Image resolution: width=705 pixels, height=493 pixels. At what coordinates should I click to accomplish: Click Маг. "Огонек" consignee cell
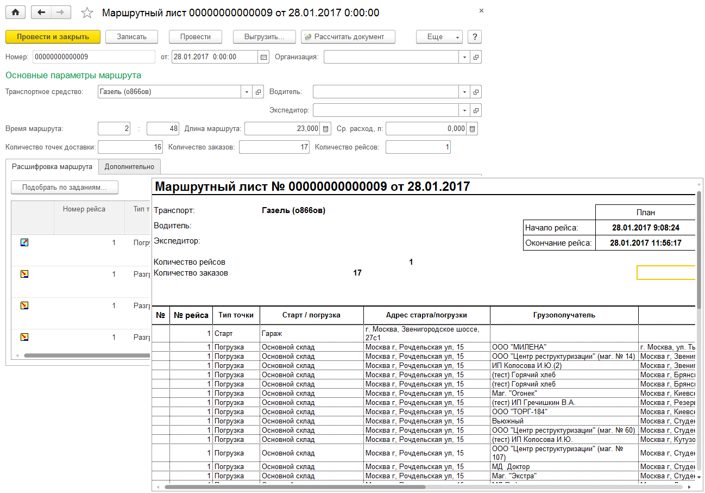tap(564, 393)
